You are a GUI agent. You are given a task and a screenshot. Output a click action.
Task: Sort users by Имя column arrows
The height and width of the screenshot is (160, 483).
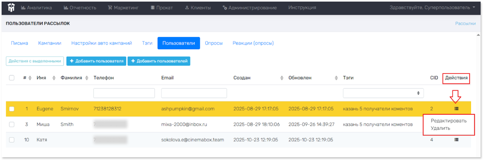point(54,78)
